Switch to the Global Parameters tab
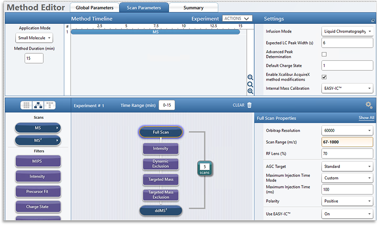Screen dimensions: 378x225 94,8
